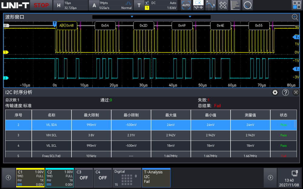The width and height of the screenshot is (303, 189).
Task: Click the 传输速度:标准 speed label
Action: click(18, 106)
